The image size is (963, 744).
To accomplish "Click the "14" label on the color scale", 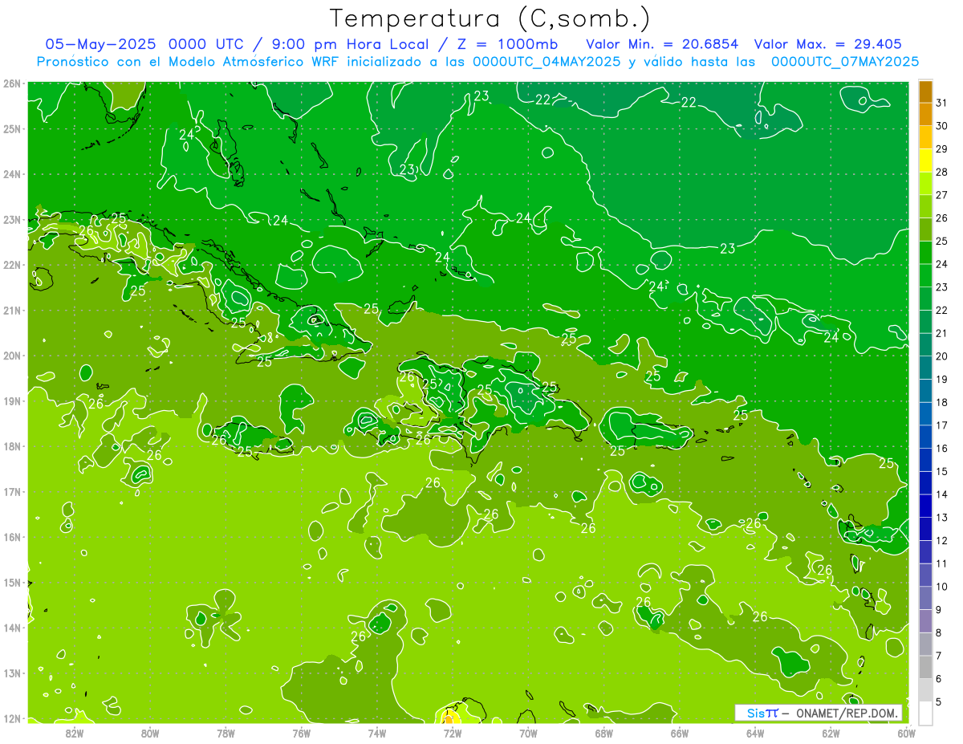I will (941, 494).
